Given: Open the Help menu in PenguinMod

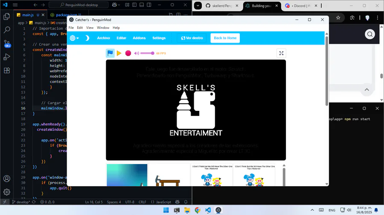Looking at the screenshot, I should click(x=116, y=28).
